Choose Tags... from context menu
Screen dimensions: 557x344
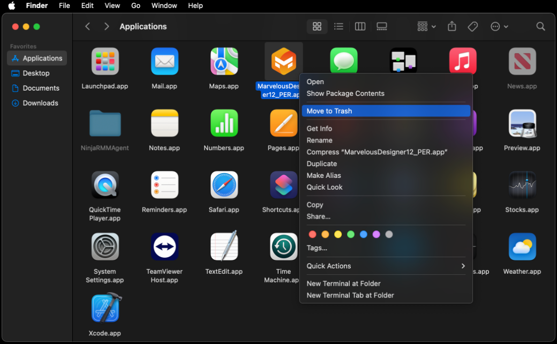(386, 248)
